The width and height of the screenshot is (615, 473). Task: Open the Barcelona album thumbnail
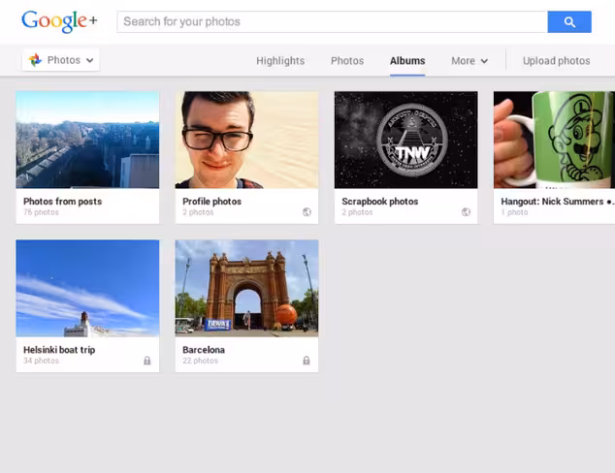(246, 289)
